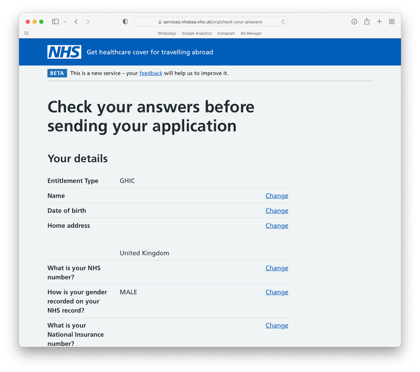Open the privacy report shield icon
Image resolution: width=420 pixels, height=372 pixels.
pyautogui.click(x=125, y=22)
